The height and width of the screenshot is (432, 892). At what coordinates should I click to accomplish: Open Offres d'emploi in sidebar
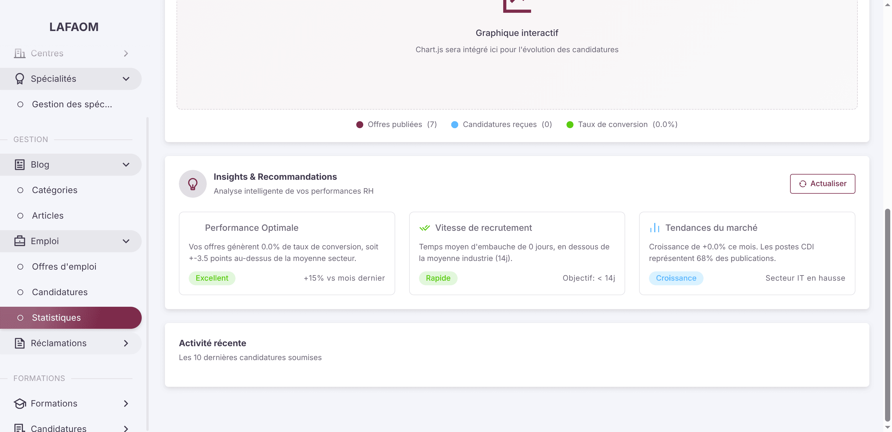coord(71,267)
